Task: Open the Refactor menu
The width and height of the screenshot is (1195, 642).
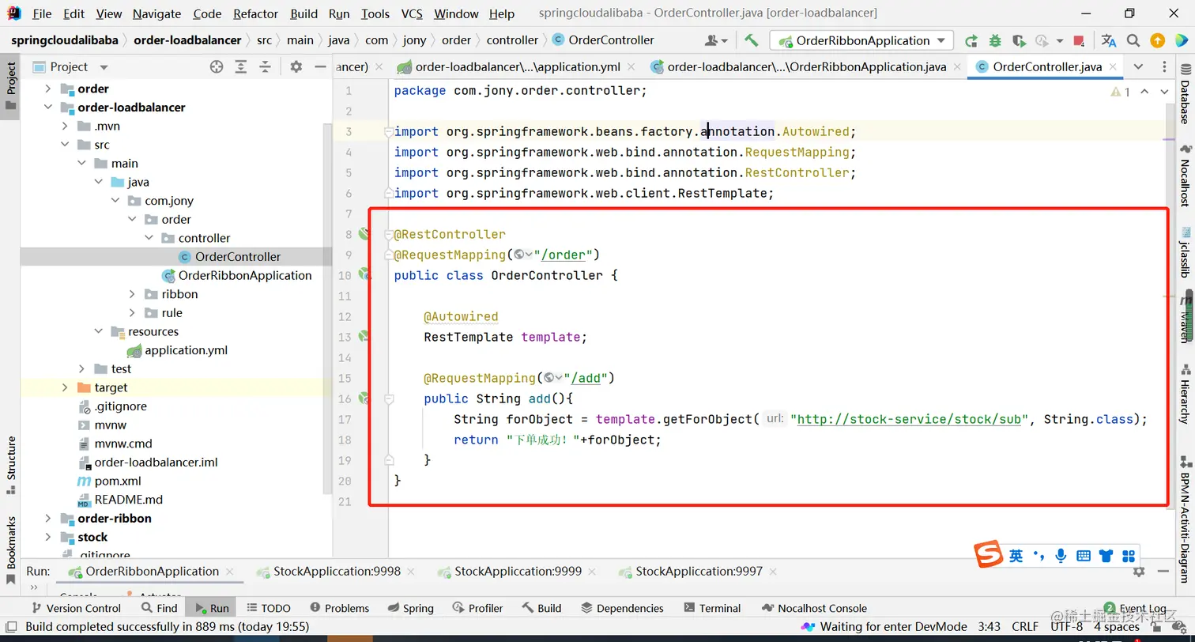Action: [x=255, y=13]
